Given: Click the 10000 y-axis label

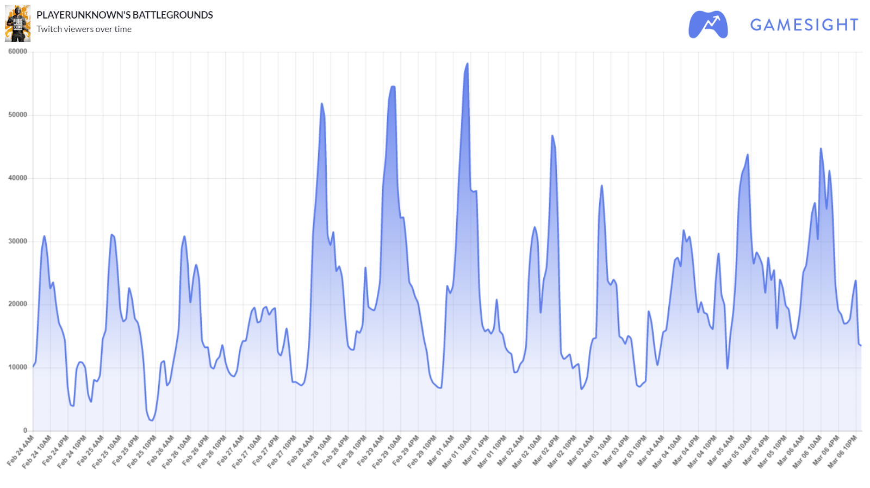Looking at the screenshot, I should 17,367.
